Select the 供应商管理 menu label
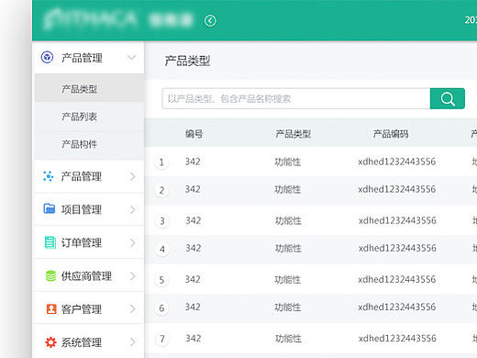Viewport: 477px width, 358px height. pos(86,276)
